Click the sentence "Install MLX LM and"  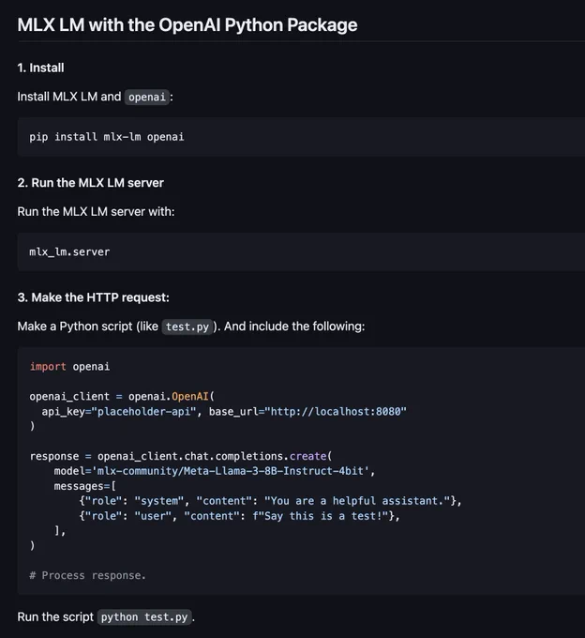69,97
